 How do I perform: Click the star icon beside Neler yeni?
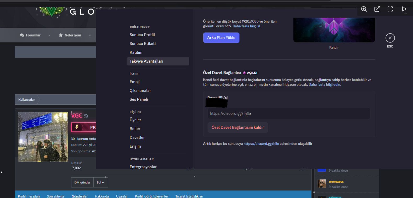click(x=61, y=35)
